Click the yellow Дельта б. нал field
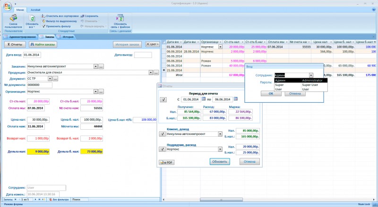Image resolution: width=378 pixels, height=207 pixels. [92, 152]
